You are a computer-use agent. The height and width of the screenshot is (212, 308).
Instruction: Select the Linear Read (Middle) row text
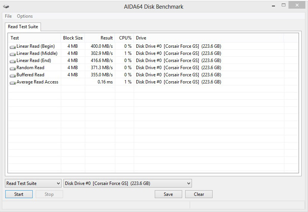click(x=37, y=53)
